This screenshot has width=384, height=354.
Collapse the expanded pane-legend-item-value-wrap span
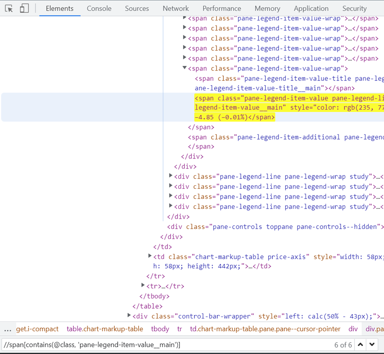(x=185, y=68)
